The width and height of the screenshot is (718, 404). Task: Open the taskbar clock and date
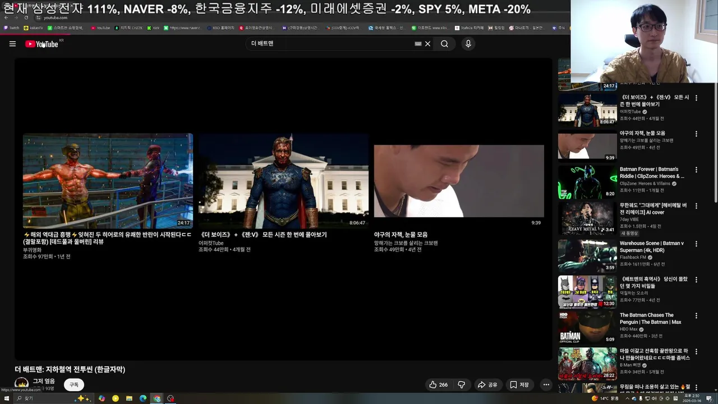tap(692, 398)
